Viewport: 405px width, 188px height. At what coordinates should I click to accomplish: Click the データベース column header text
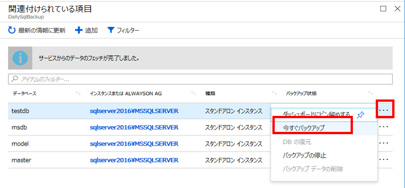point(25,94)
